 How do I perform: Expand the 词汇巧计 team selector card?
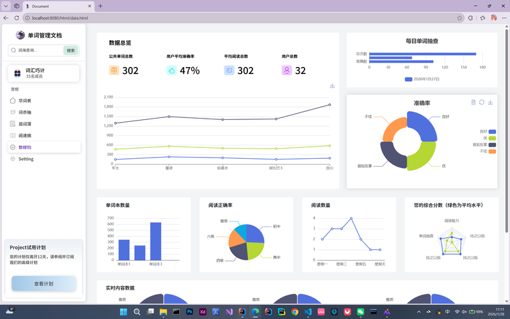(x=43, y=73)
